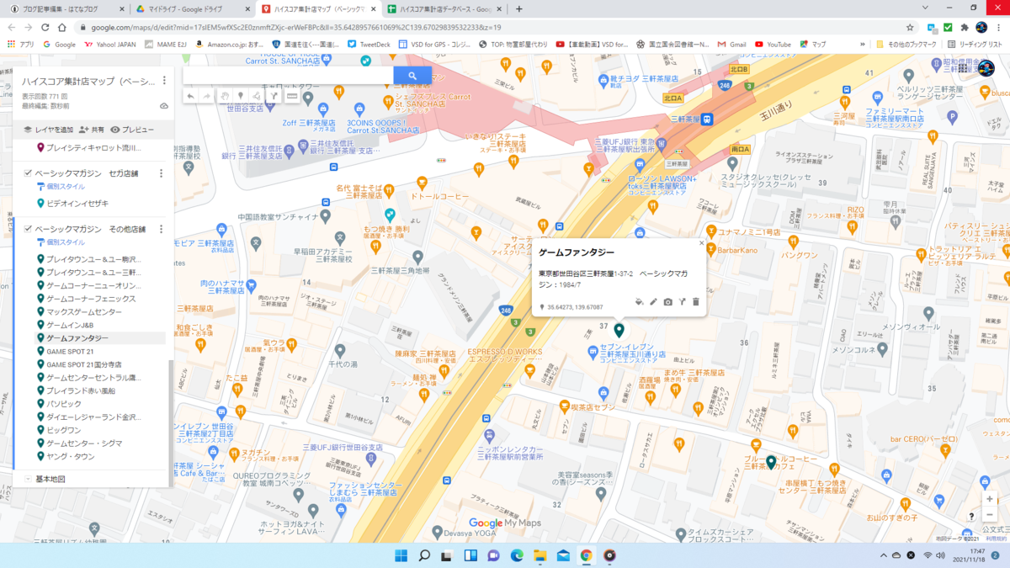Edit the ゲームファンタジー marker with pencil
The width and height of the screenshot is (1010, 568).
pyautogui.click(x=653, y=301)
